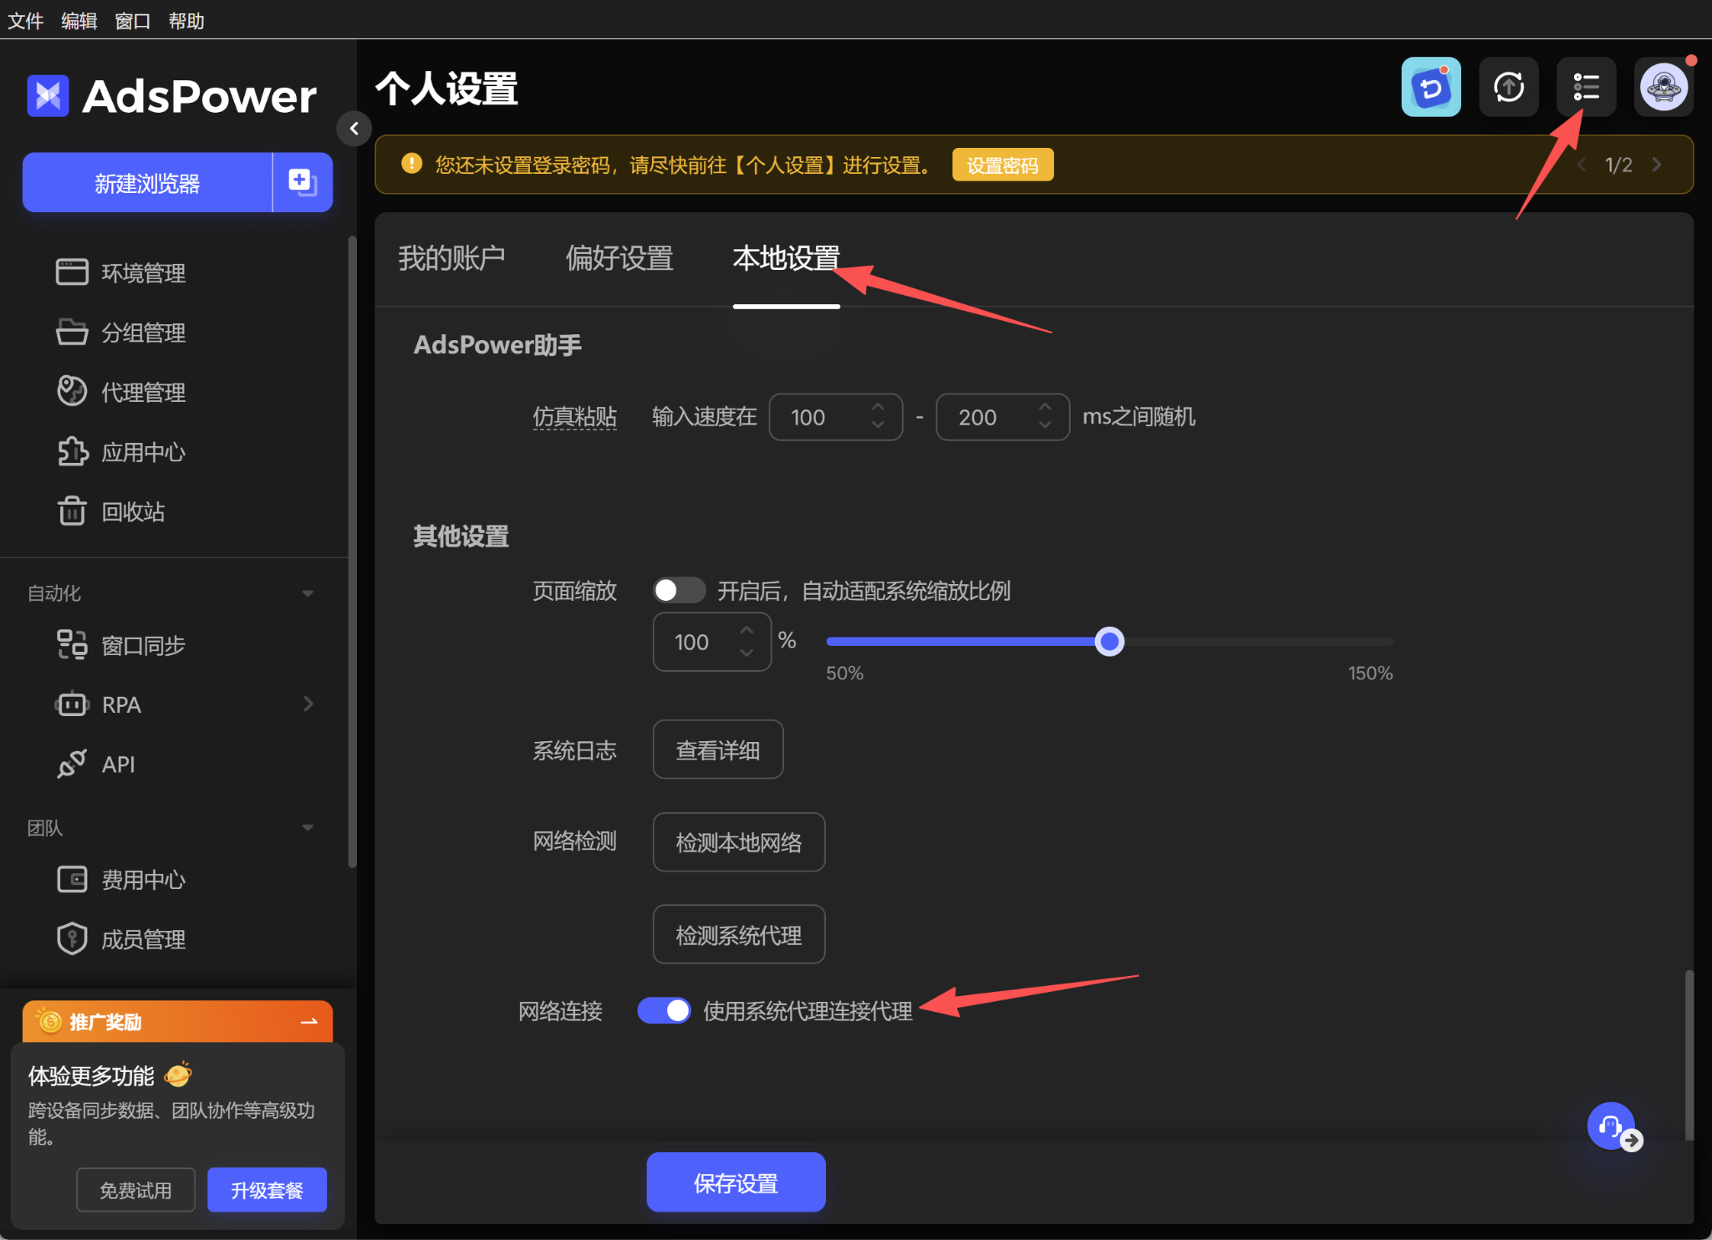This screenshot has width=1712, height=1240.
Task: Click the 保存设置 button
Action: (735, 1182)
